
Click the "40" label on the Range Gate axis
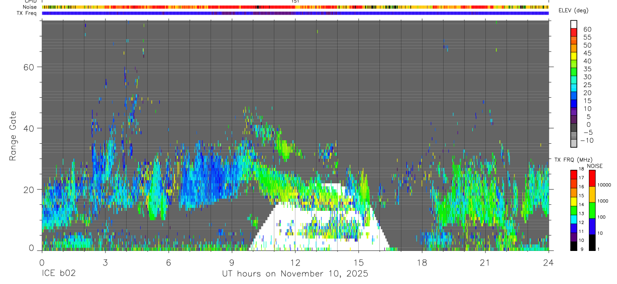pyautogui.click(x=29, y=128)
